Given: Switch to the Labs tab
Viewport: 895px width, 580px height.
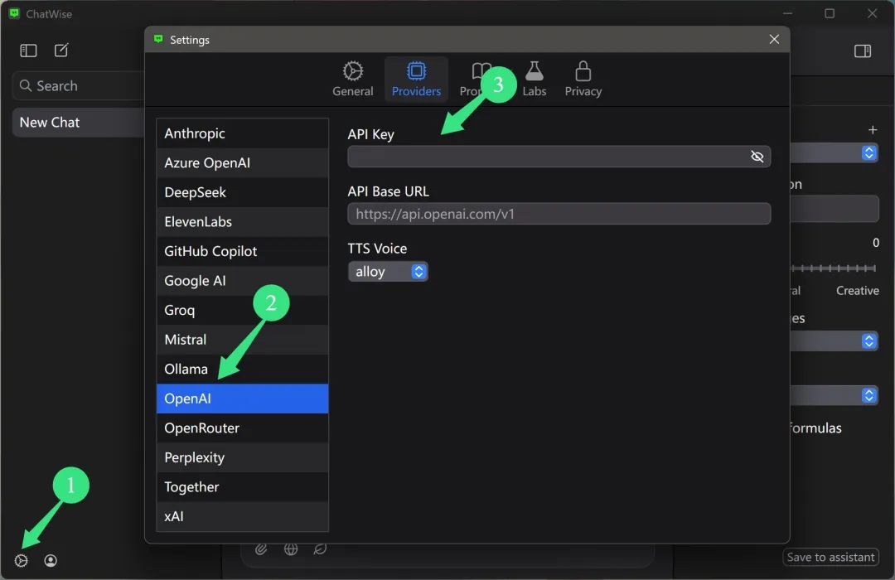Looking at the screenshot, I should tap(535, 79).
